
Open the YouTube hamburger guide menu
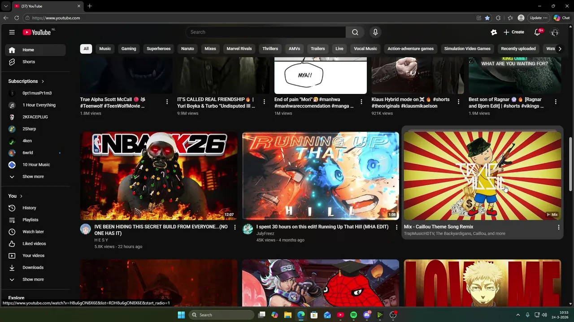[12, 32]
